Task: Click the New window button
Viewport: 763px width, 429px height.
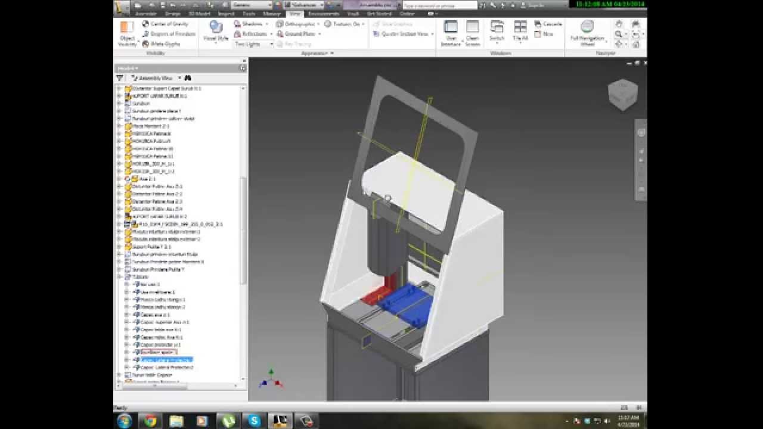Action: [x=544, y=34]
